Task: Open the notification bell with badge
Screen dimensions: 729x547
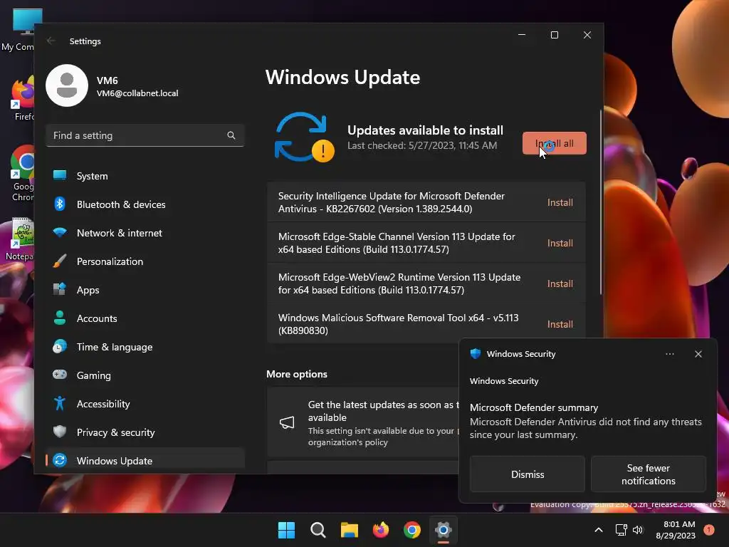Action: [x=709, y=530]
